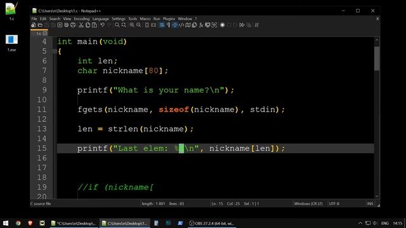Click the vertical scrollbar thumb
Viewport: 406px width, 228px height.
coord(377,58)
